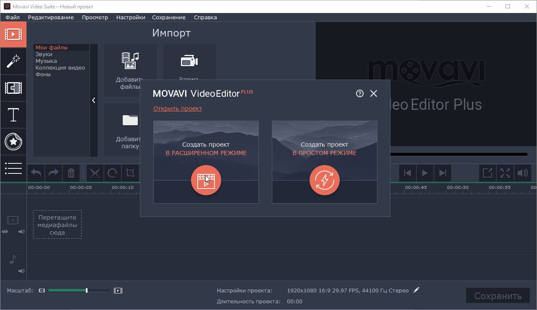Click the simple mode lightning icon

point(324,180)
